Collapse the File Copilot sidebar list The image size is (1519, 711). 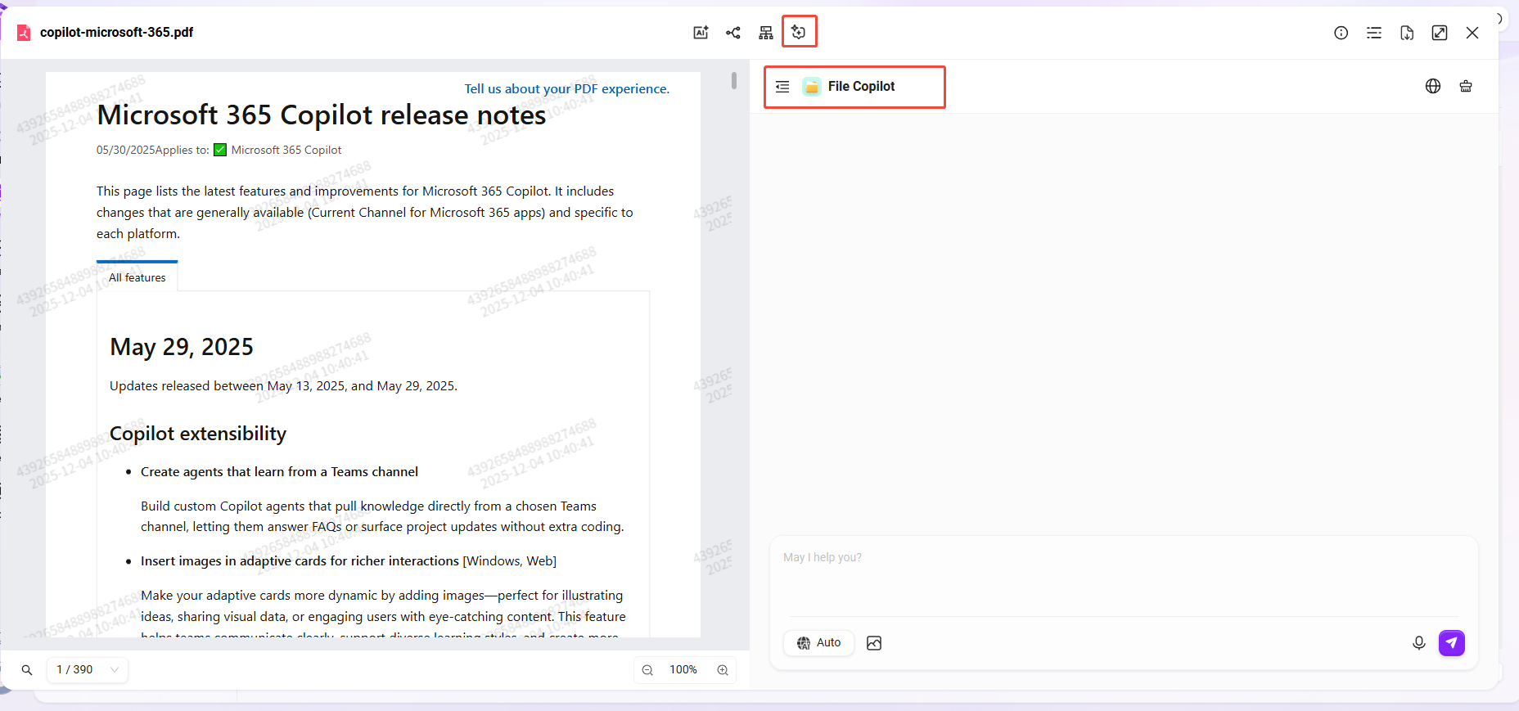tap(782, 87)
